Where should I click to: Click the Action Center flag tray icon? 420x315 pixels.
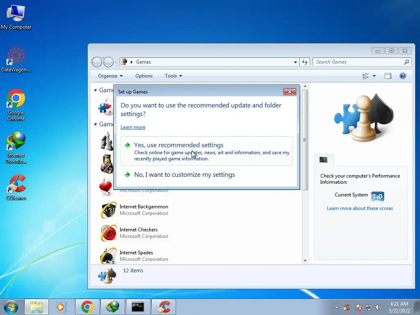[x=358, y=307]
